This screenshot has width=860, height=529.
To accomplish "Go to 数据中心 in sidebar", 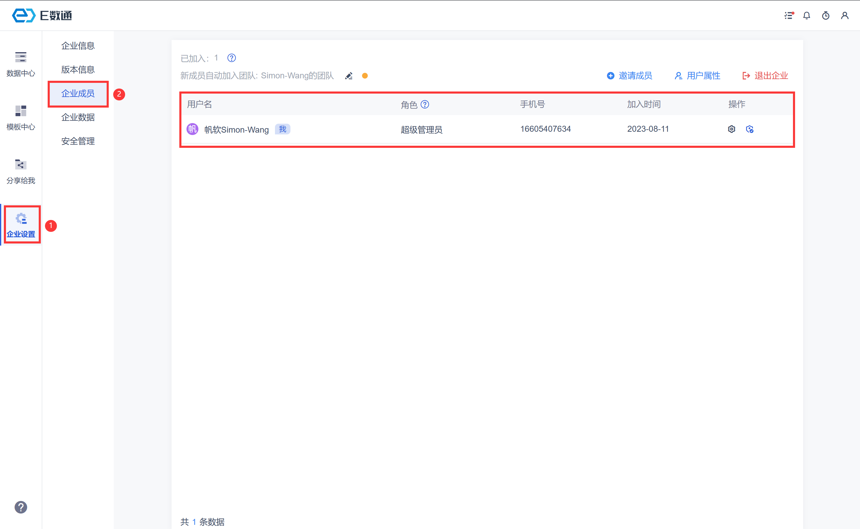I will pyautogui.click(x=21, y=64).
